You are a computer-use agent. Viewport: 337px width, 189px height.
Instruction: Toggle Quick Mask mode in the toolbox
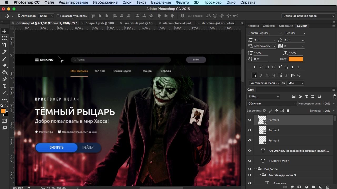4,121
